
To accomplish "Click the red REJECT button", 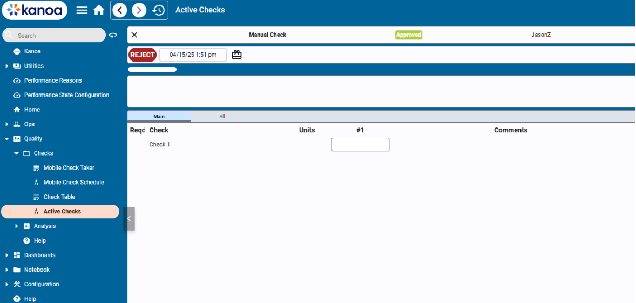I will click(x=143, y=55).
